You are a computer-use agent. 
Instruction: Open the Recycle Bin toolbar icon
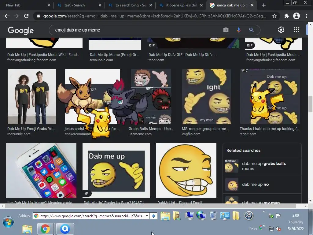point(213,216)
